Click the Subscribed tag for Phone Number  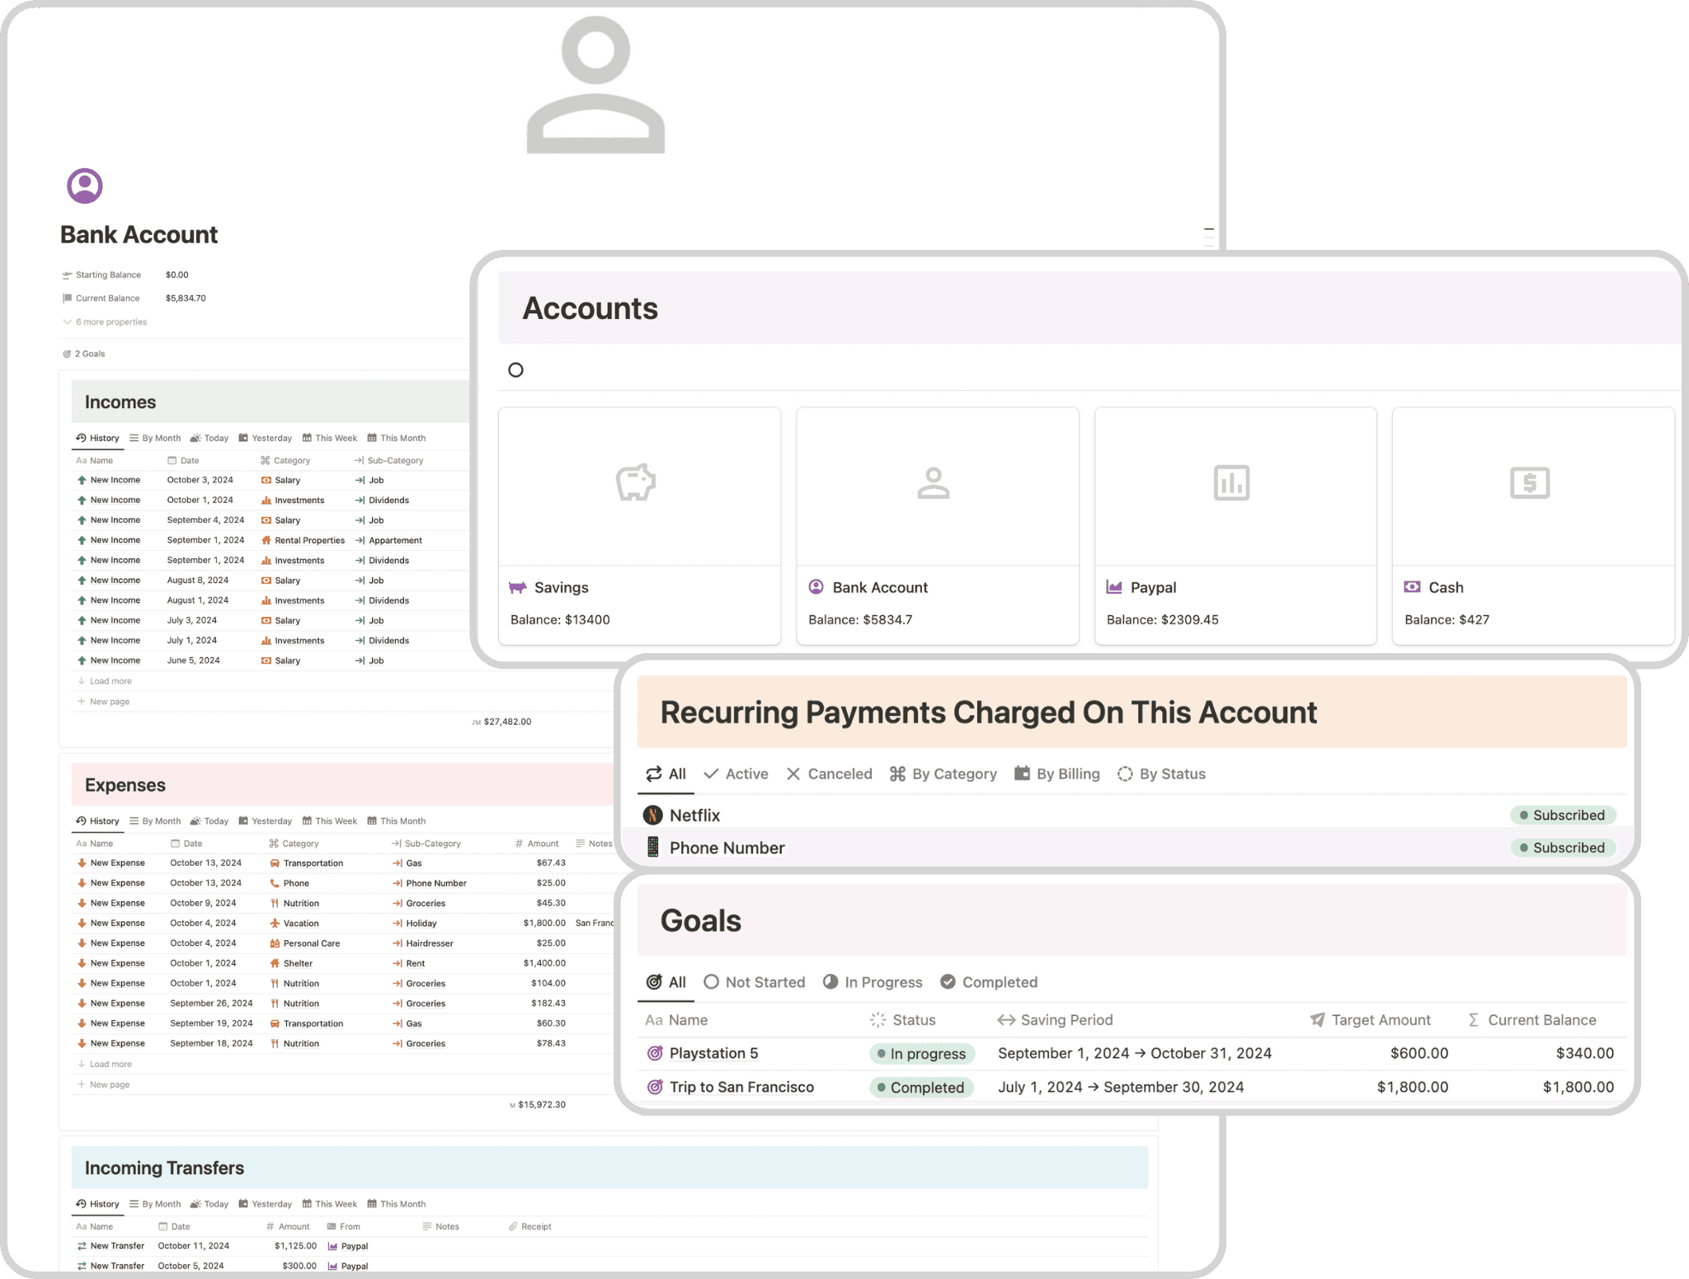tap(1563, 847)
